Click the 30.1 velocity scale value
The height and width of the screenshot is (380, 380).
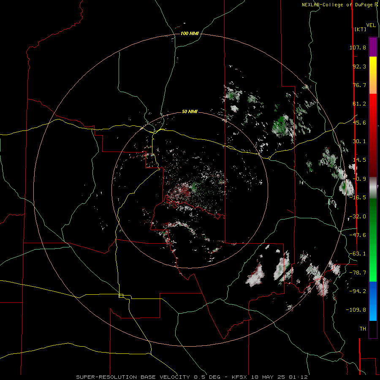[x=359, y=141]
